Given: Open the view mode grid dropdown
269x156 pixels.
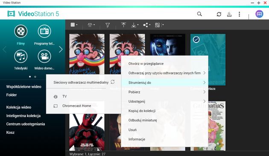Looking at the screenshot, I should 74,25.
